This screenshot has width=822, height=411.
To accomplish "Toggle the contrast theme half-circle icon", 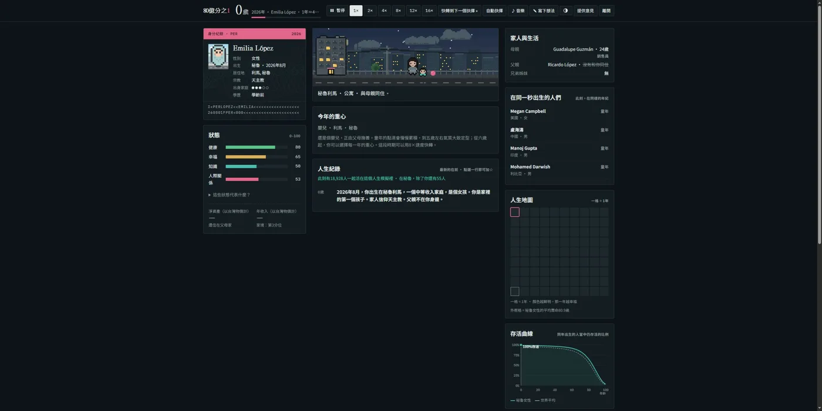I will pos(565,11).
